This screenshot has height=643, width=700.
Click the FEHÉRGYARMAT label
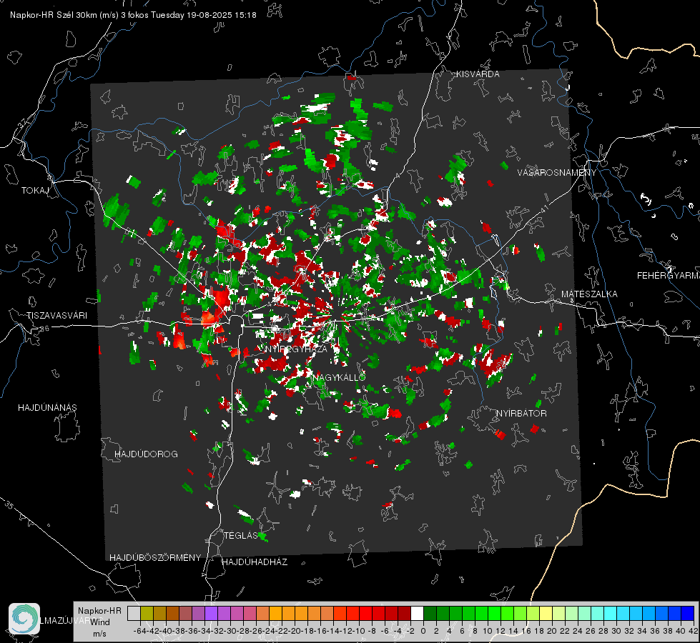tap(669, 276)
